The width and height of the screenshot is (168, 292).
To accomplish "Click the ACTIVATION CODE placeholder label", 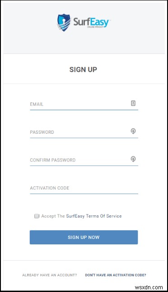I will pyautogui.click(x=50, y=188).
